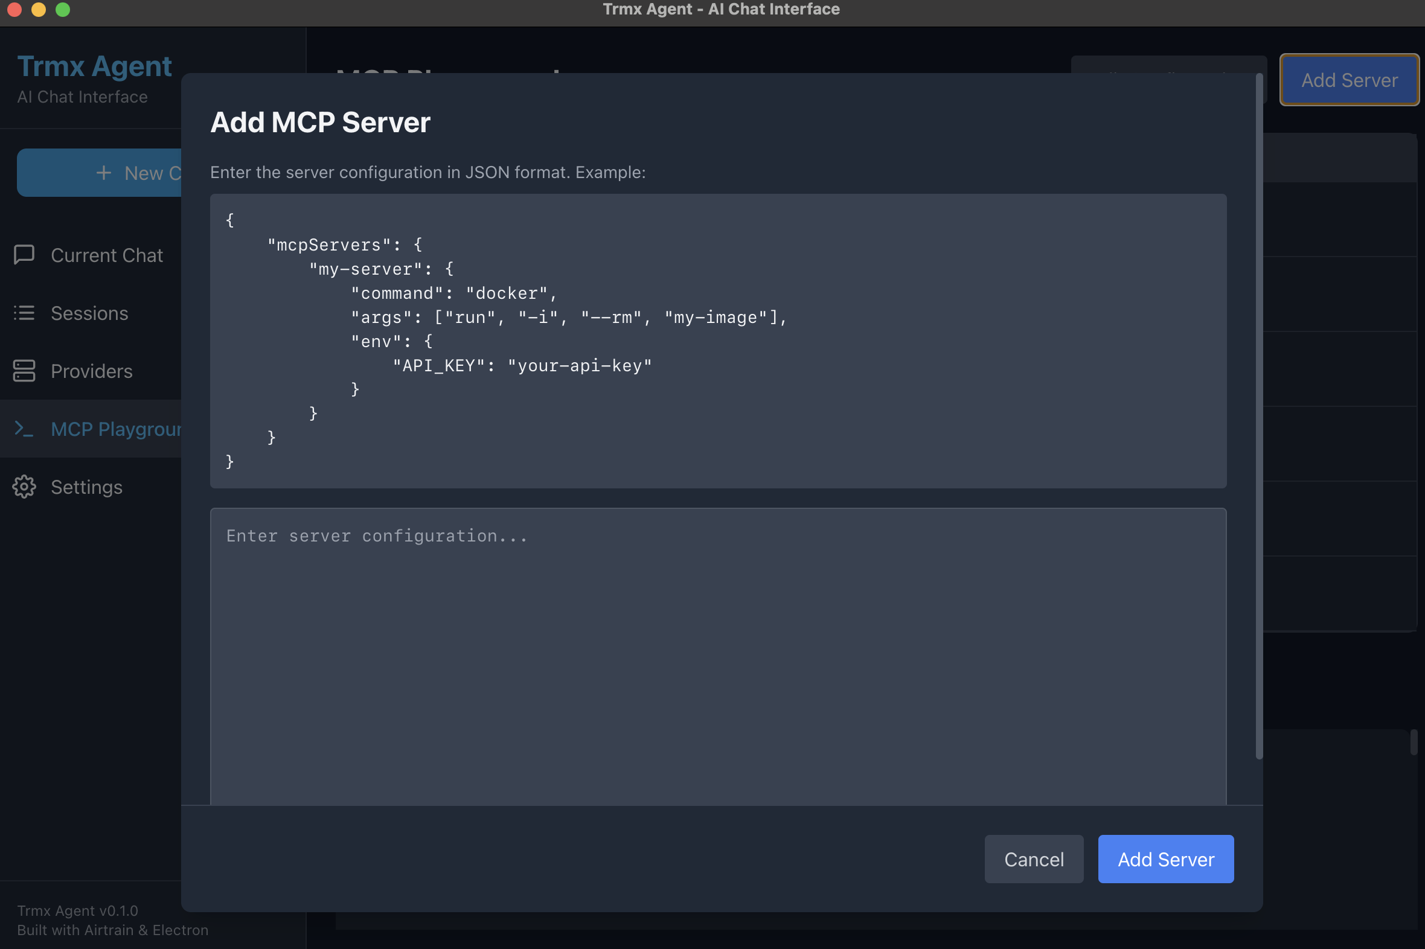Viewport: 1425px width, 949px height.
Task: Open the Current Chat menu item
Action: 91,255
